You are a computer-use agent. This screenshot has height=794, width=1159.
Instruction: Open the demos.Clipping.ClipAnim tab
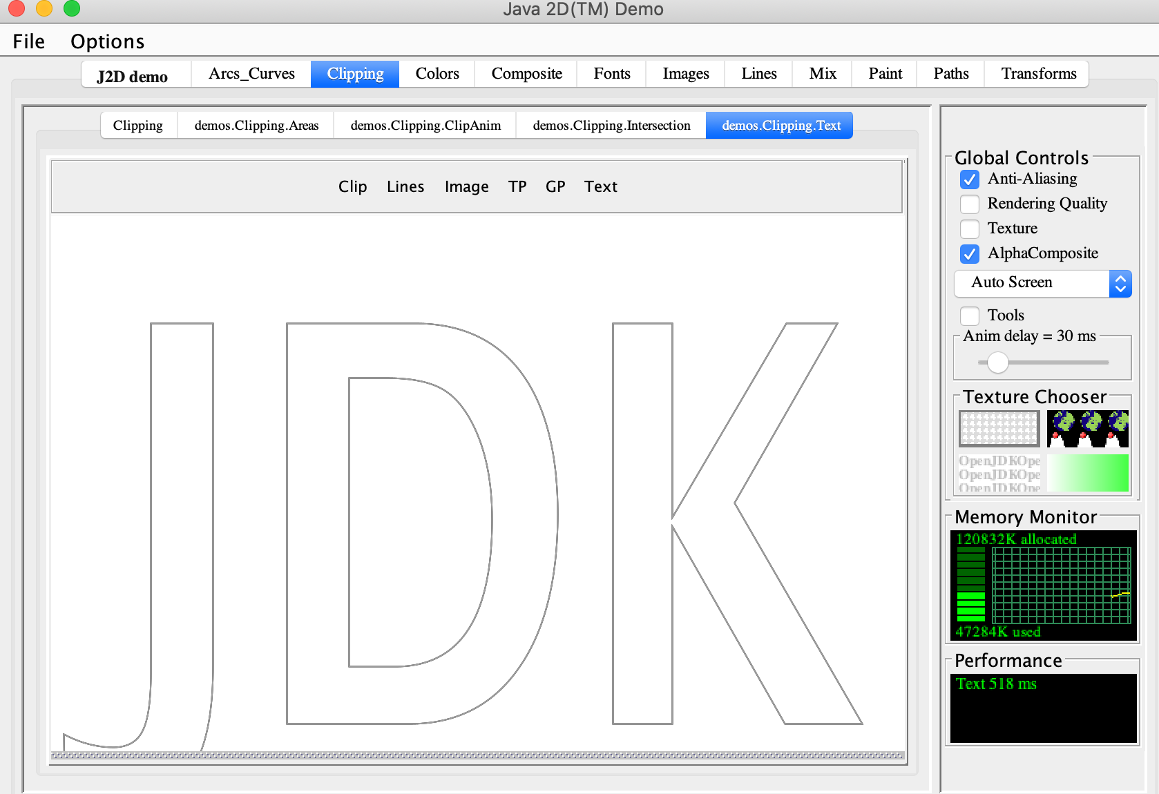(425, 126)
